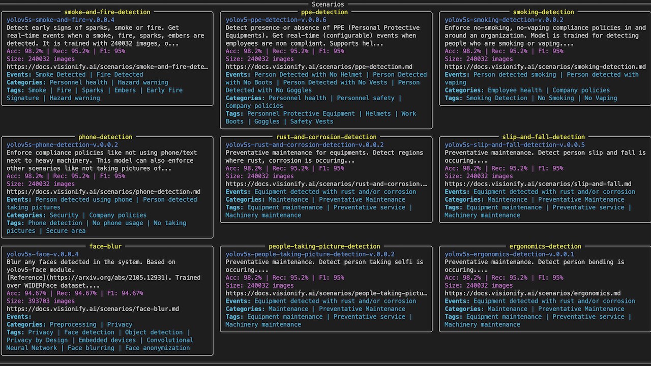Select model name yolov5s-people-taking-picture-detection-v.0.0.2
This screenshot has height=366, width=651.
coord(310,254)
